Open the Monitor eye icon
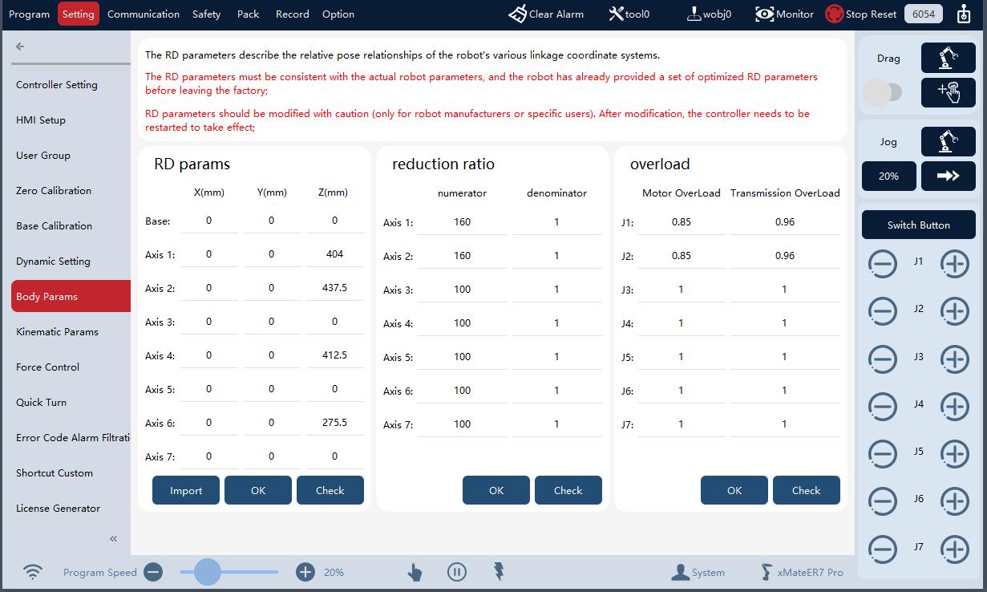This screenshot has height=592, width=987. pos(765,14)
